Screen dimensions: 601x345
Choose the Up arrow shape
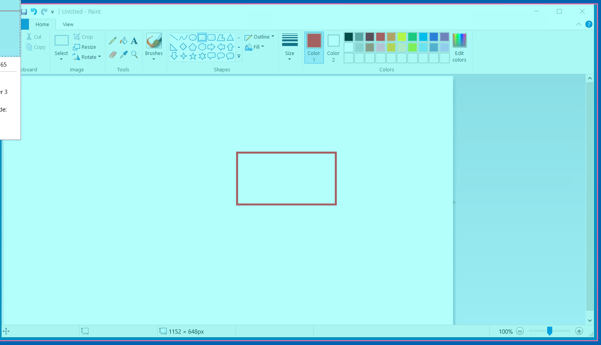coord(230,47)
